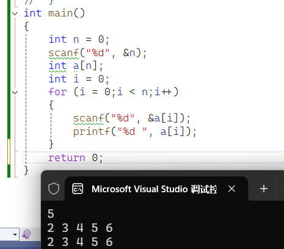The width and height of the screenshot is (284, 249).
Task: Click the 'printf("%d ", a[i]);' line
Action: click(x=135, y=131)
